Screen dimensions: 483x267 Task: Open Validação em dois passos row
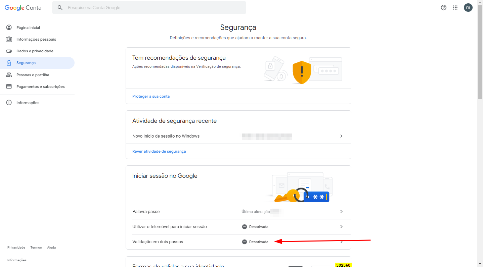click(x=238, y=242)
